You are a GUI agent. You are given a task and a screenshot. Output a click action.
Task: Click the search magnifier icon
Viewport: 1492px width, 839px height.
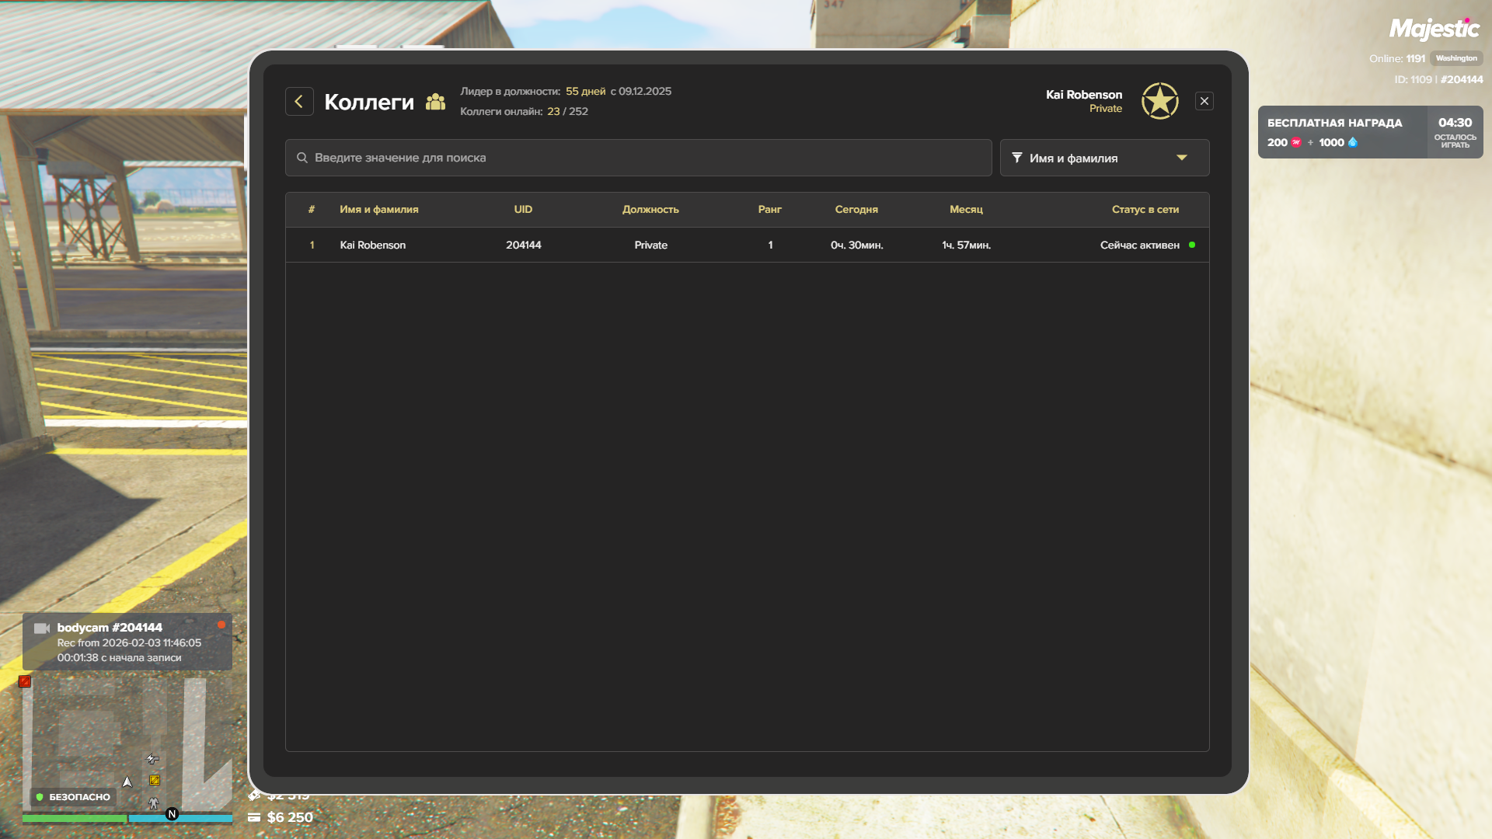click(302, 158)
